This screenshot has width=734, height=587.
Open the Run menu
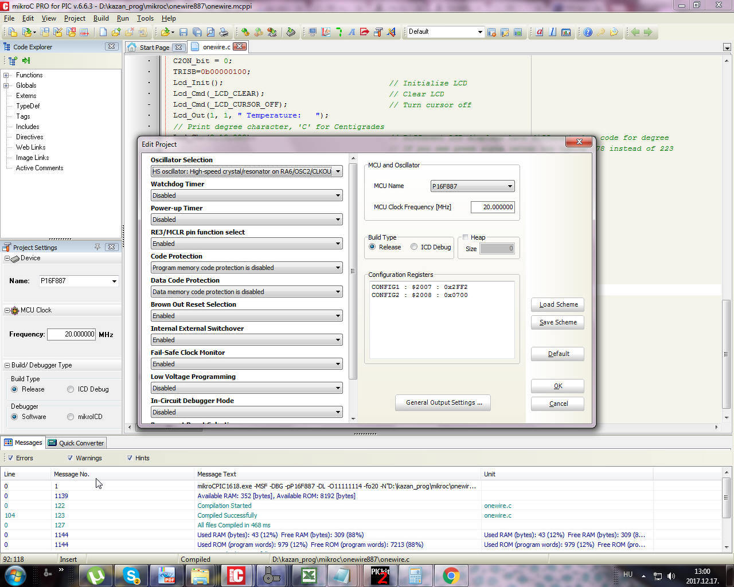[x=123, y=18]
